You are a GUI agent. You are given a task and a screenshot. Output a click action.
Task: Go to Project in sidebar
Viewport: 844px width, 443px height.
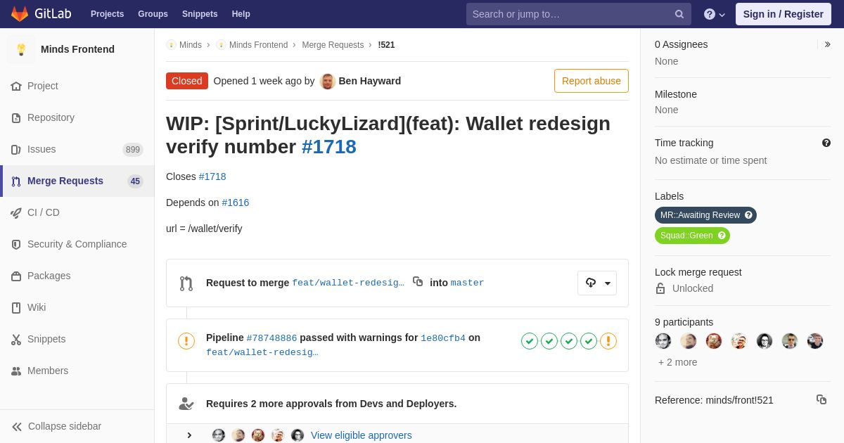[77, 86]
